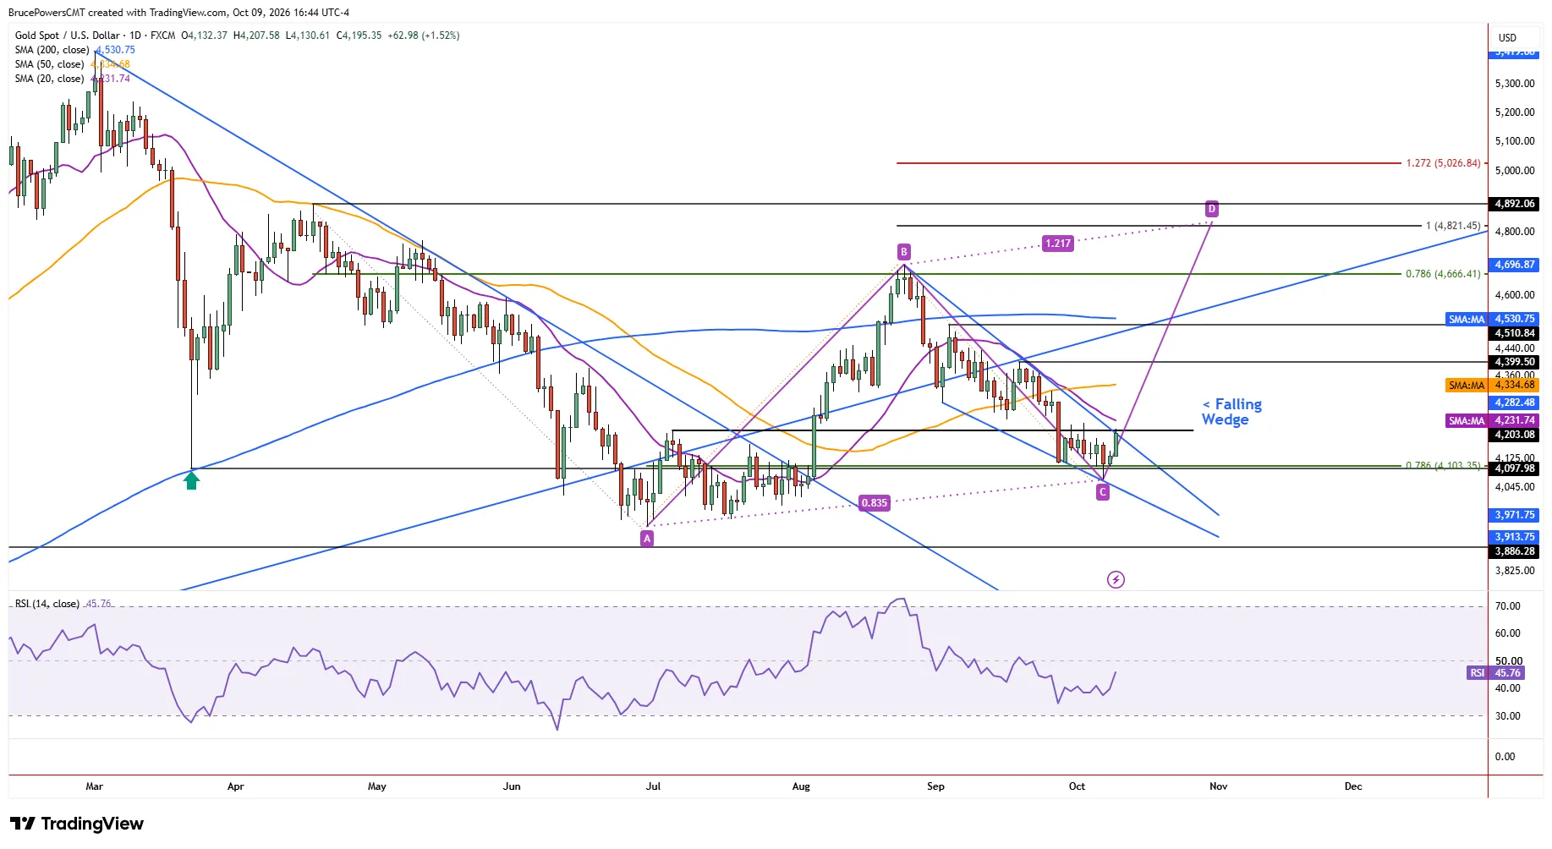Screen dimensions: 1552x849
Task: Click the 4,696.87 price label
Action: coord(1514,265)
